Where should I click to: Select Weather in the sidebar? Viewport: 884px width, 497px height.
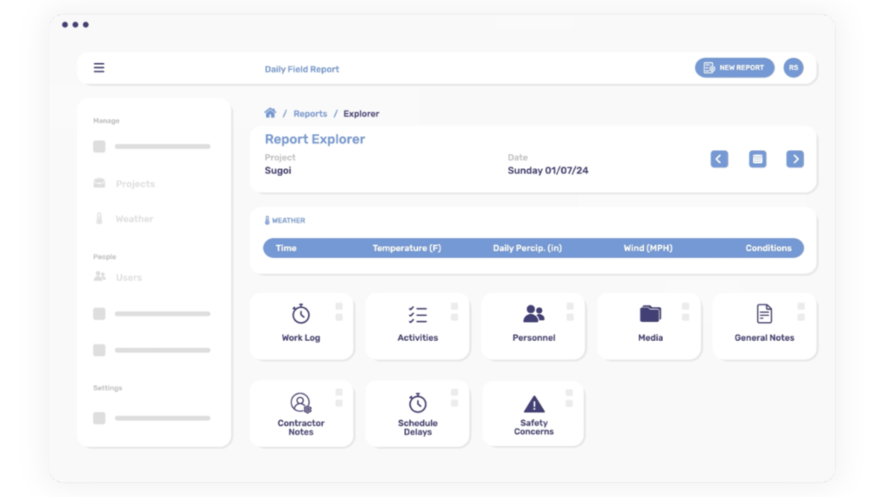(134, 219)
